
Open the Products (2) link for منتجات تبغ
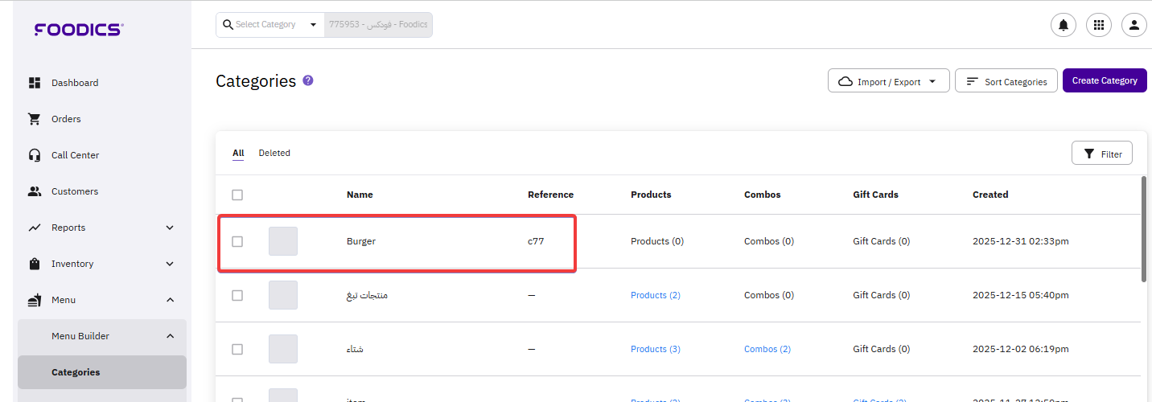tap(655, 295)
